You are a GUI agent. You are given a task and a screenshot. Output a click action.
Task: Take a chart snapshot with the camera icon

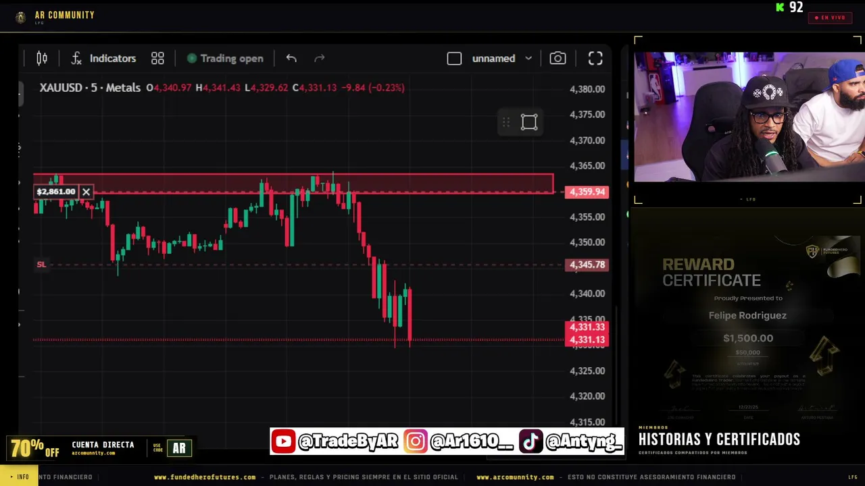[558, 59]
